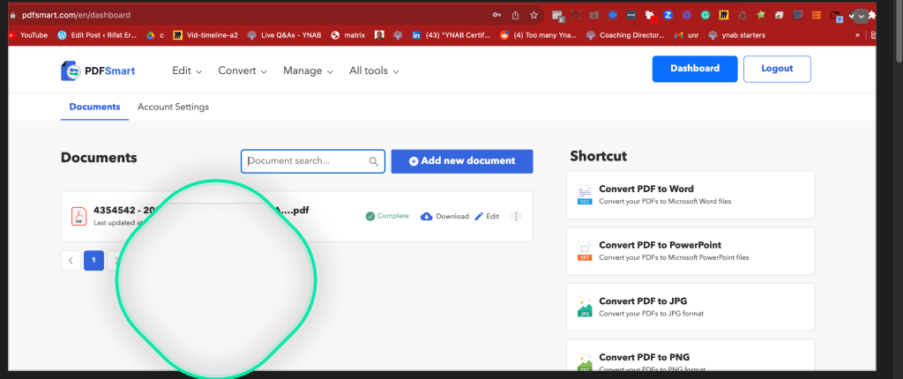This screenshot has height=379, width=903.
Task: Click the share icon in address bar
Action: pos(515,16)
